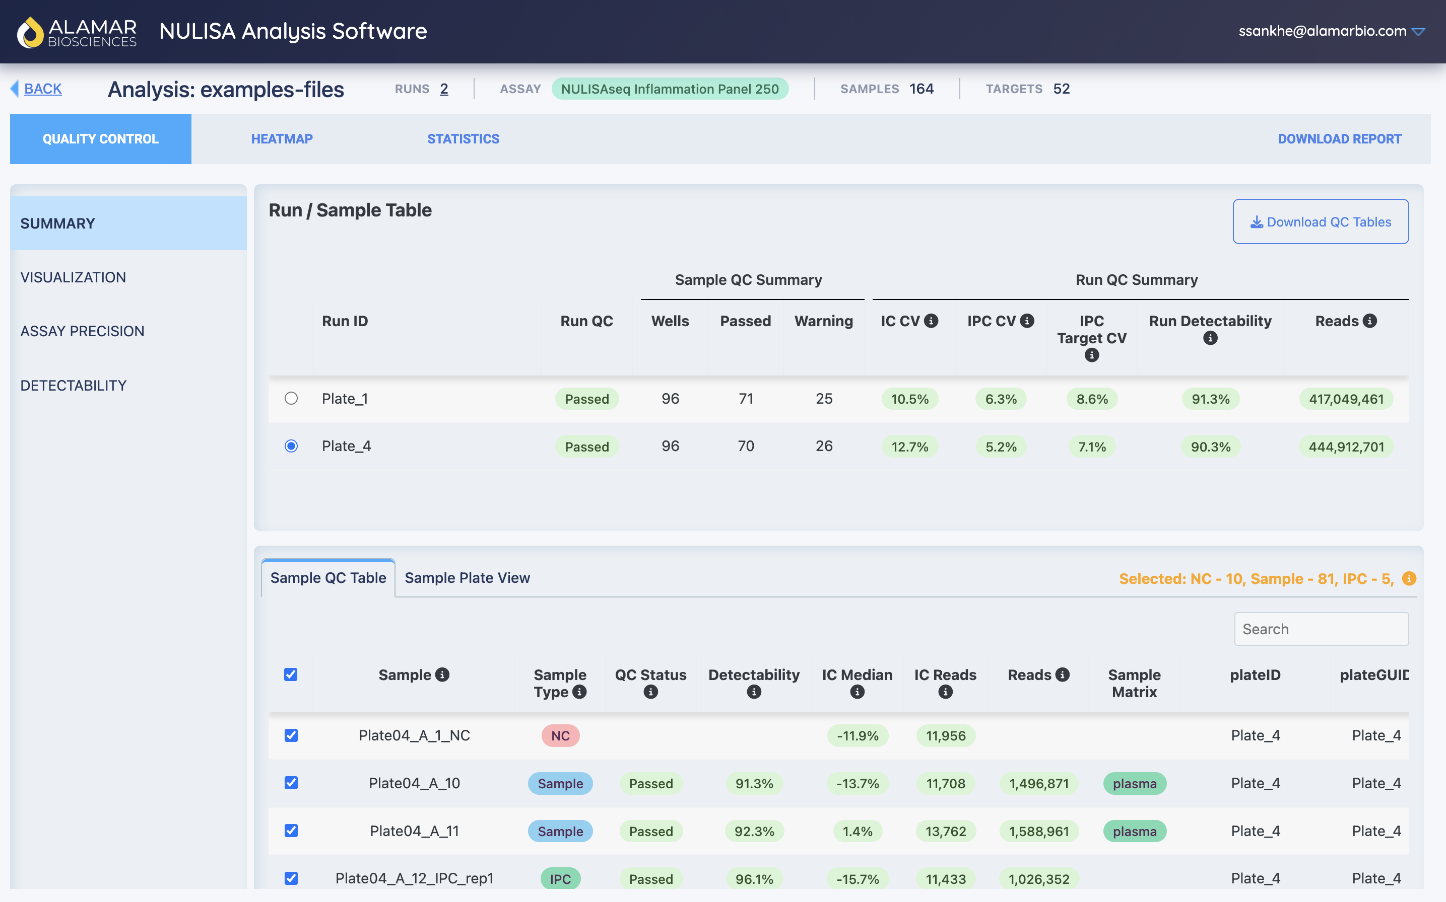Screen dimensions: 1446x902
Task: Click the IPC CV info icon
Action: click(x=1027, y=321)
